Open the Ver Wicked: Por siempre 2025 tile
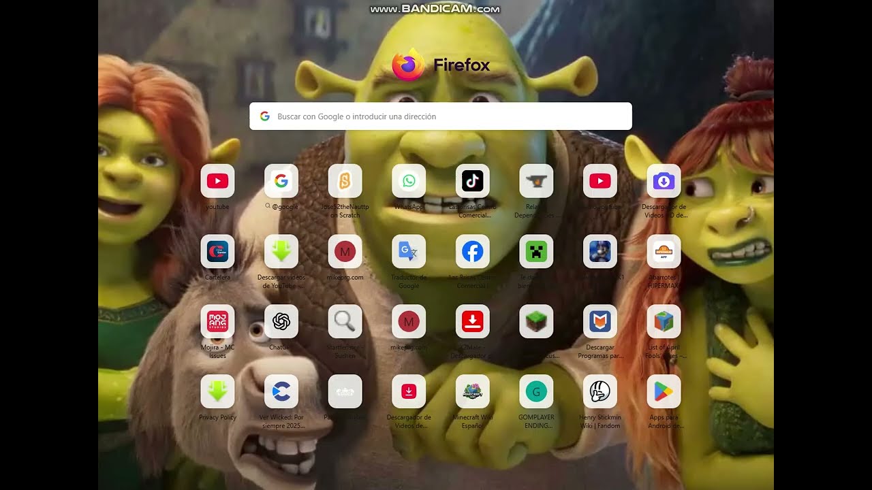Image resolution: width=872 pixels, height=490 pixels. [281, 391]
